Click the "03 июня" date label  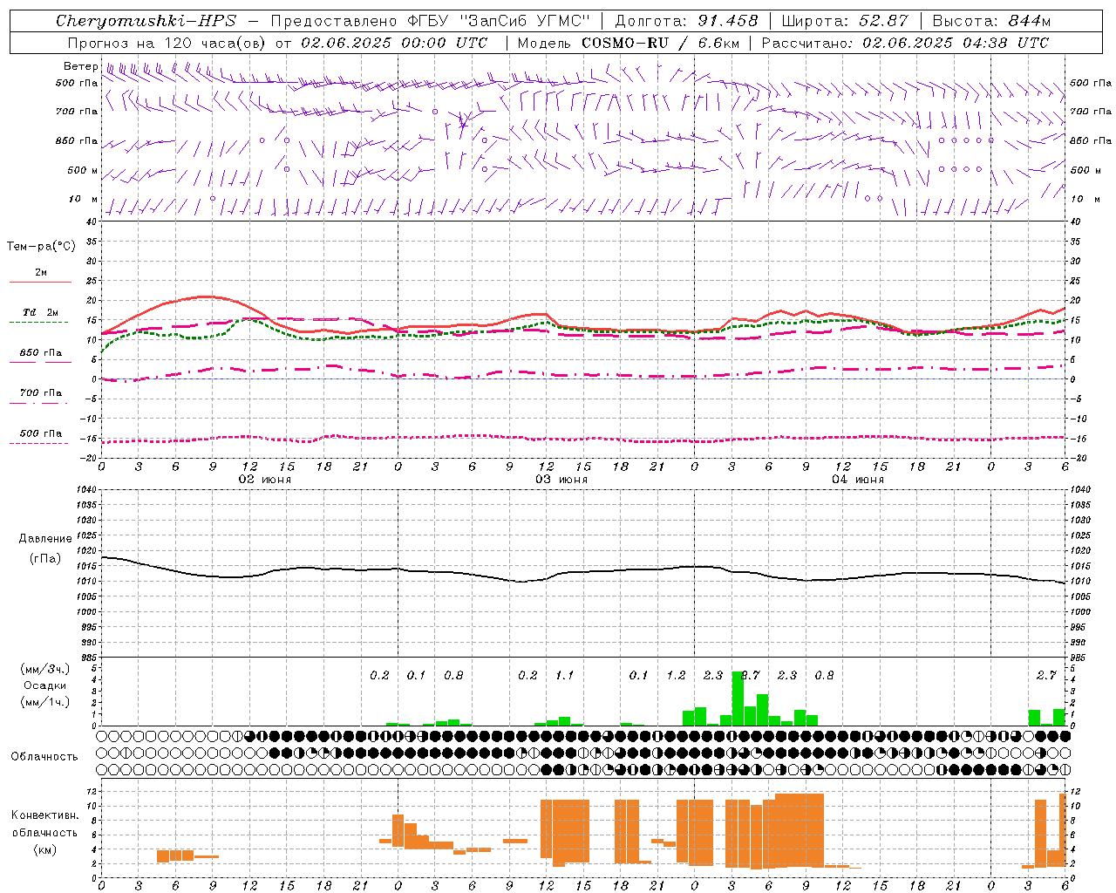(561, 480)
